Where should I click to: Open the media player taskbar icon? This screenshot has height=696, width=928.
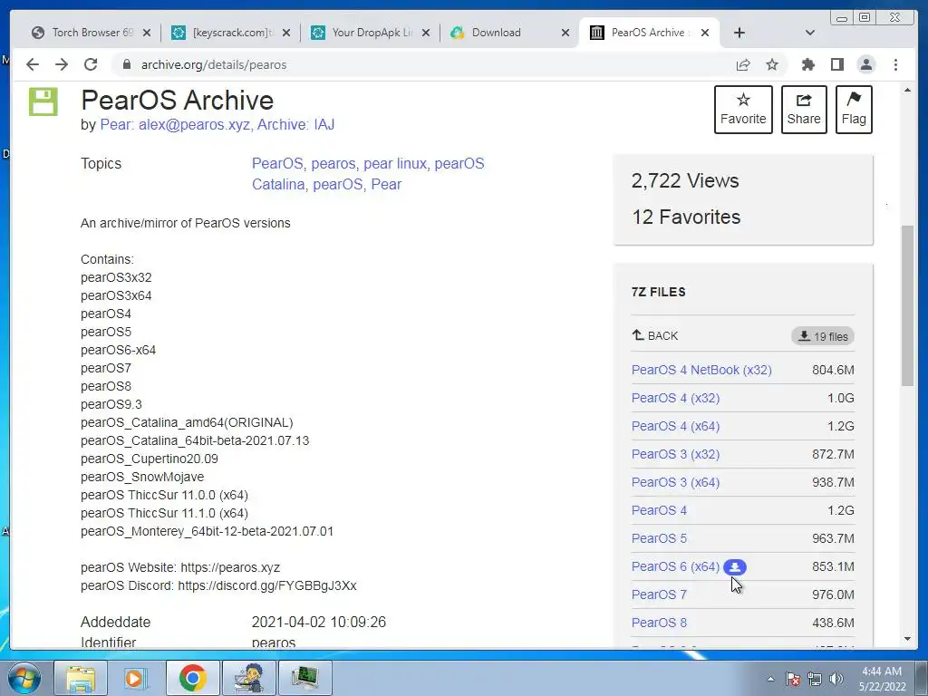tap(136, 678)
